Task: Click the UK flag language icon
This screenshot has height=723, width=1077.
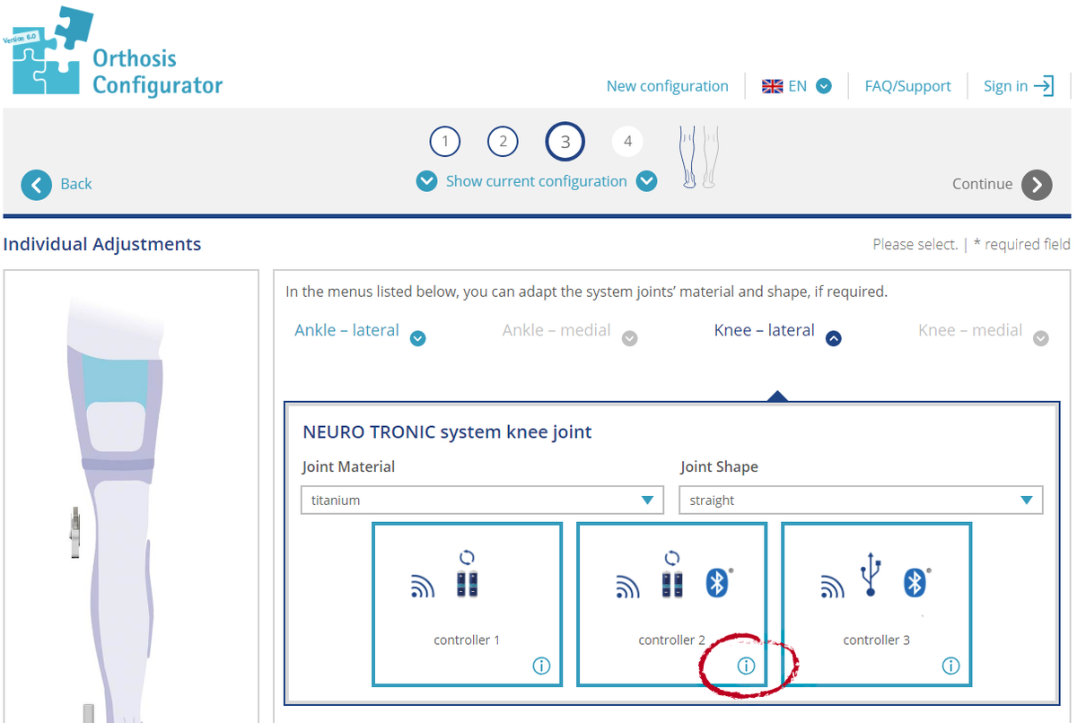Action: coord(772,86)
